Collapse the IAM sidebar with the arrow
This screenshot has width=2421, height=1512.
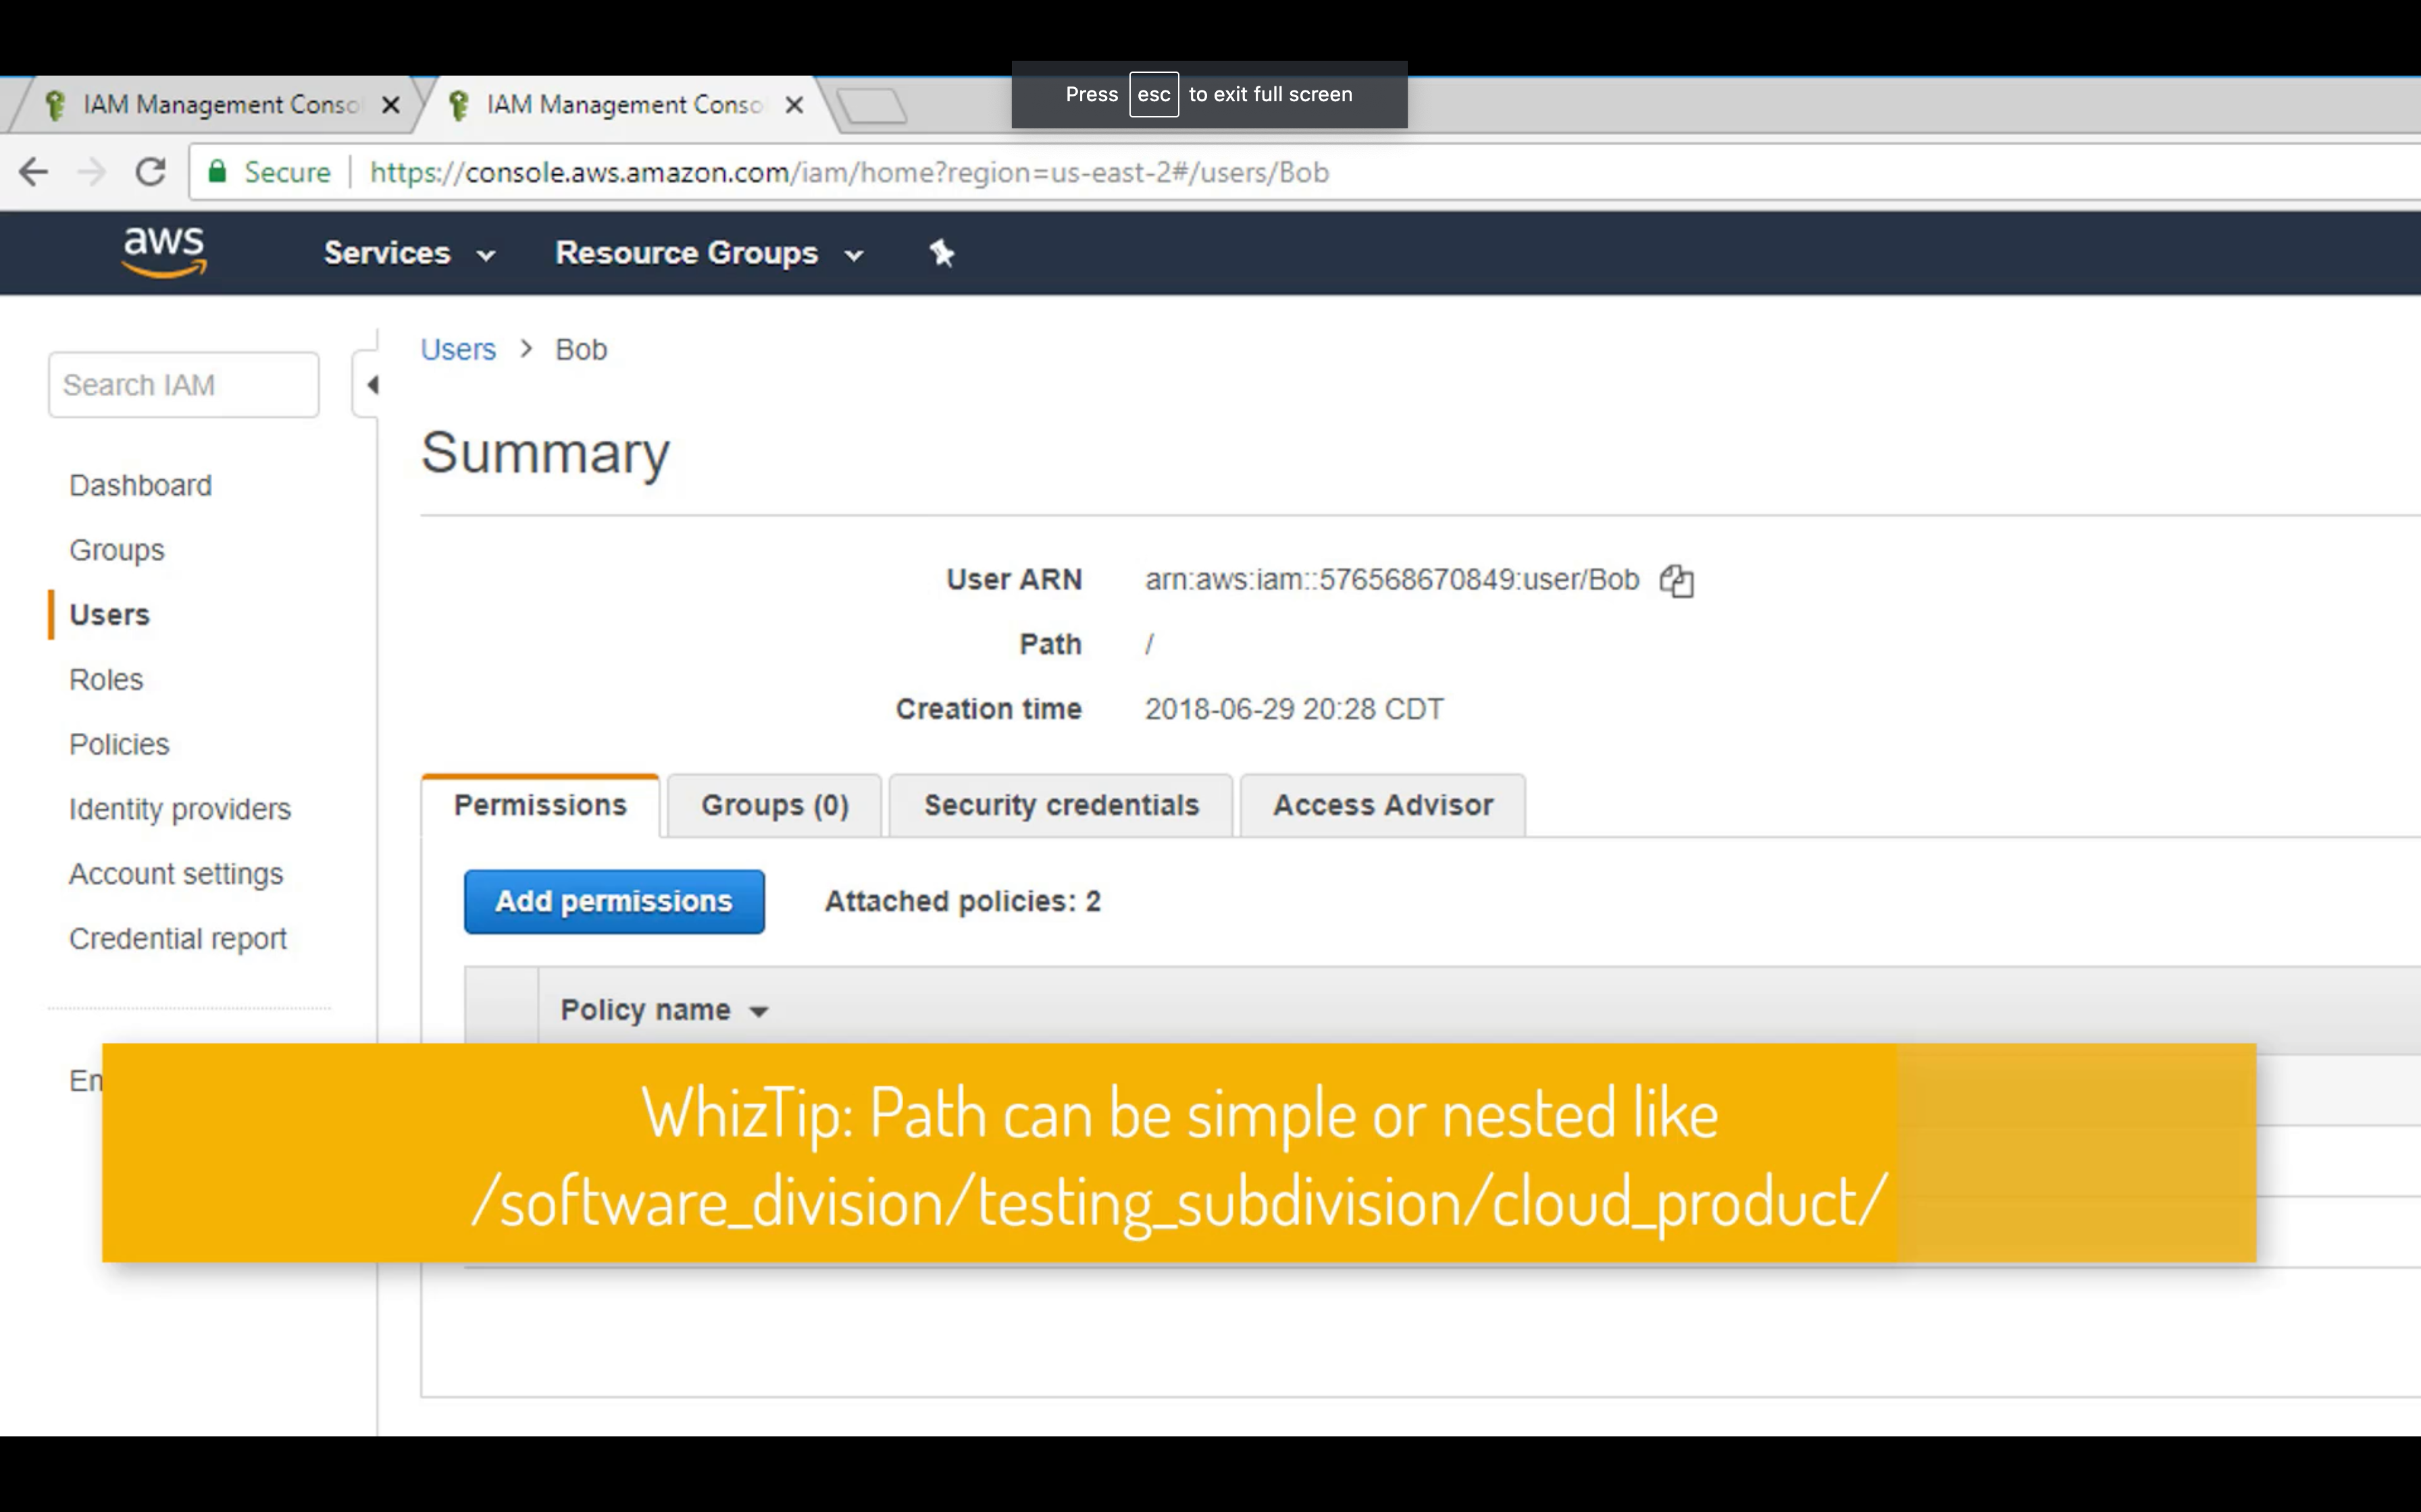tap(371, 385)
